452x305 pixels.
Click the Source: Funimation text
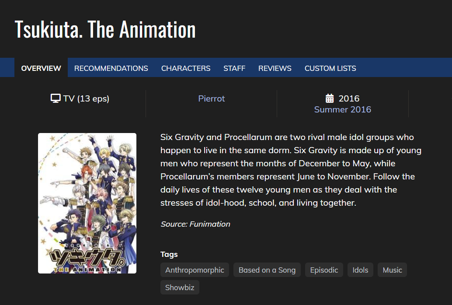click(x=195, y=224)
